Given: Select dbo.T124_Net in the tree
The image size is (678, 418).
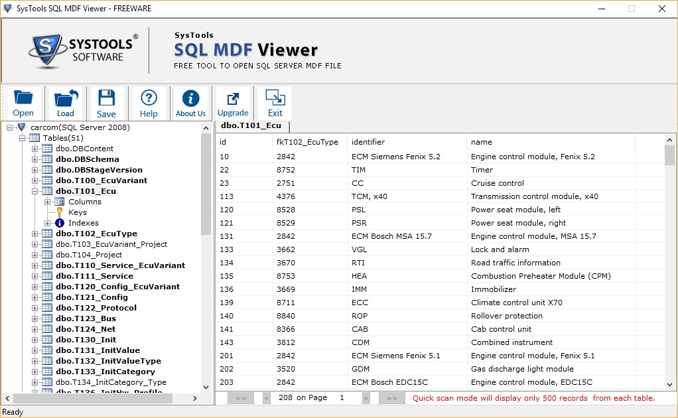Looking at the screenshot, I should click(86, 329).
